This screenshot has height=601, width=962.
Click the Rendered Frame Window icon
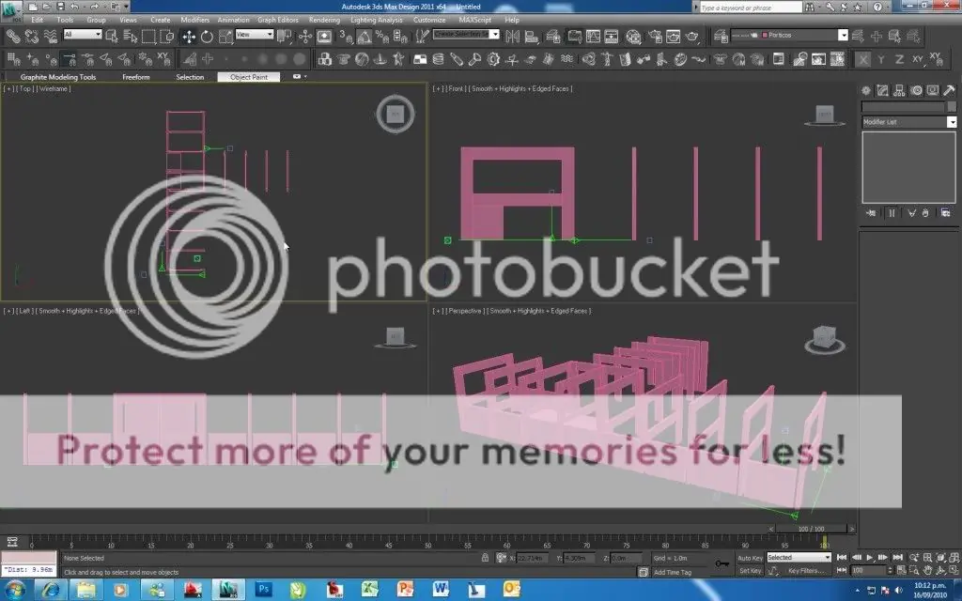pos(674,37)
